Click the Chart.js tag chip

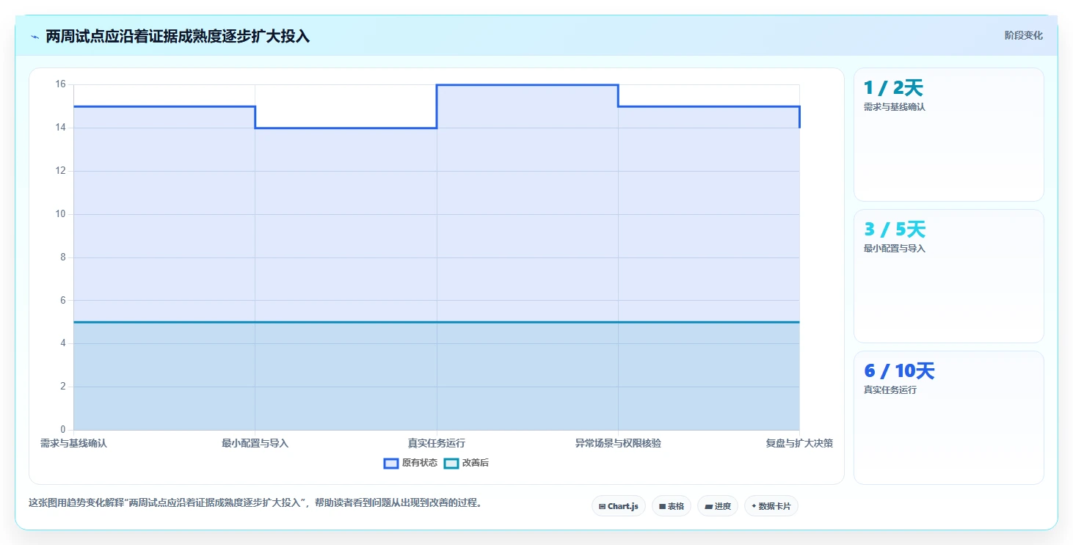(x=619, y=506)
